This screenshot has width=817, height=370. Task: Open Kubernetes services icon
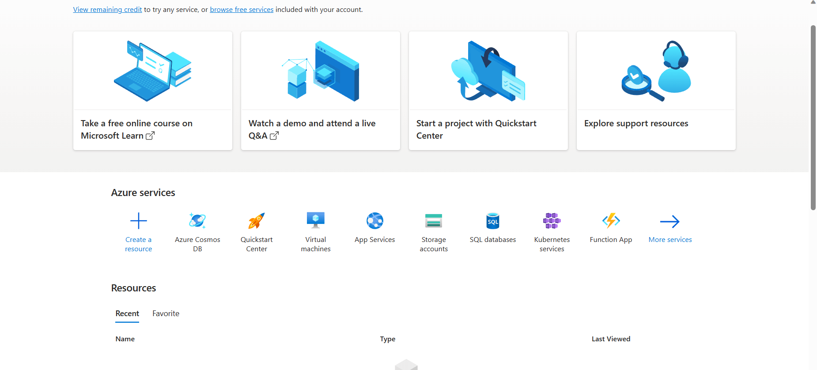552,221
